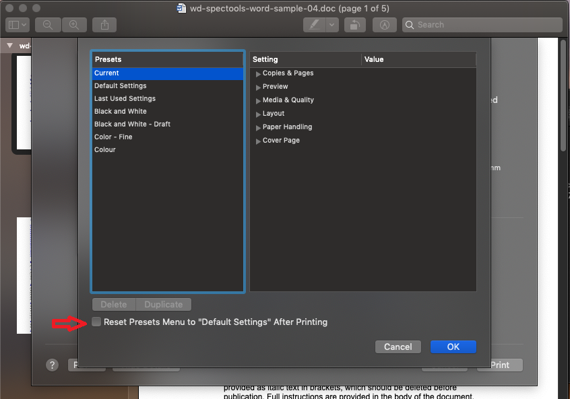Screen dimensions: 570x399
Task: Select the Black and White preset
Action: pyautogui.click(x=121, y=112)
